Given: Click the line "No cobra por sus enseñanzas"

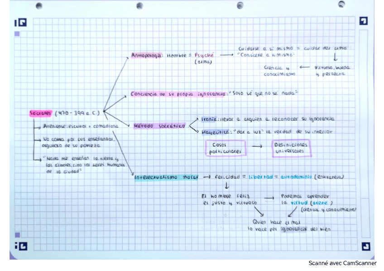Looking at the screenshot, I should 79,139.
